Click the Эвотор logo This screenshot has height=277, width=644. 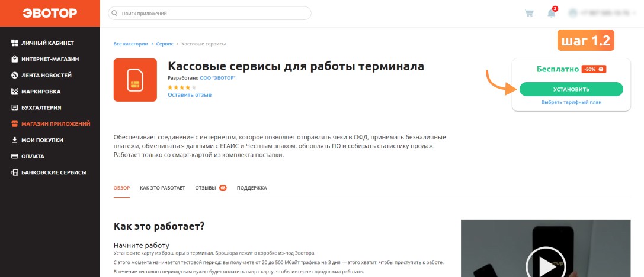click(50, 13)
